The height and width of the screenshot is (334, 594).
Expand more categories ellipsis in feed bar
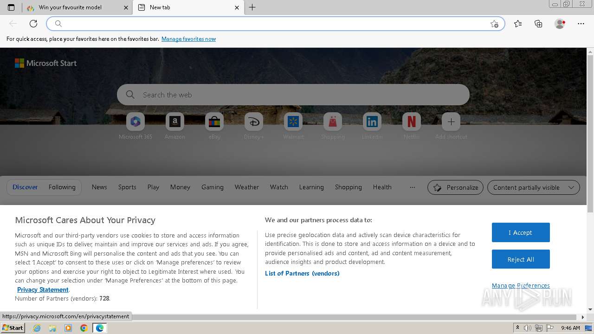(413, 187)
